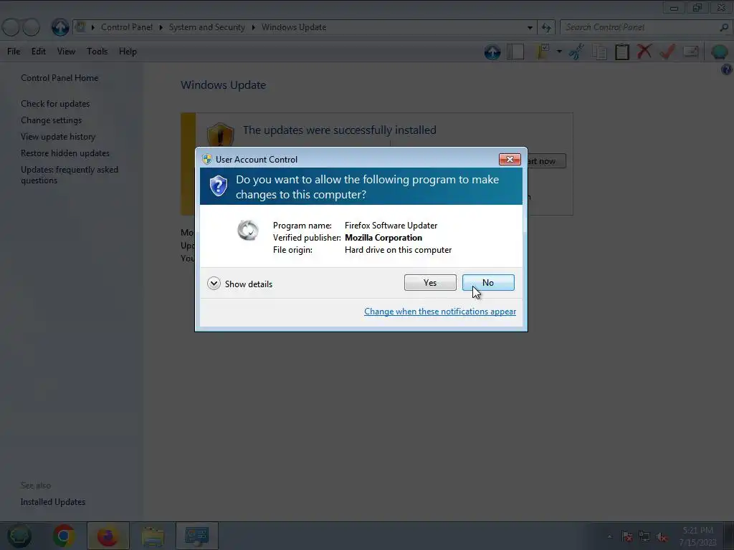Image resolution: width=734 pixels, height=550 pixels.
Task: Click the address bar refresh button
Action: coord(545,27)
